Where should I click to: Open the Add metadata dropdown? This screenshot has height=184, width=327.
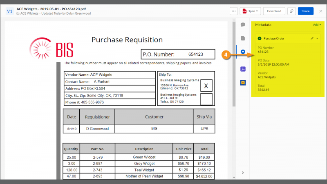317,25
